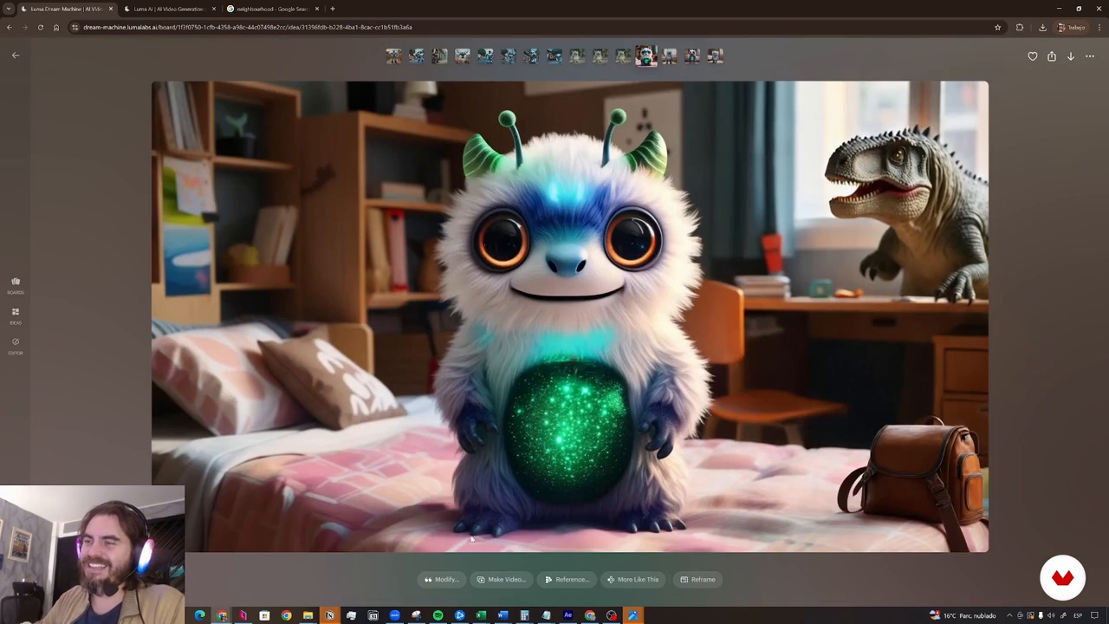
Task: Click the main furry monster image
Action: tap(569, 316)
